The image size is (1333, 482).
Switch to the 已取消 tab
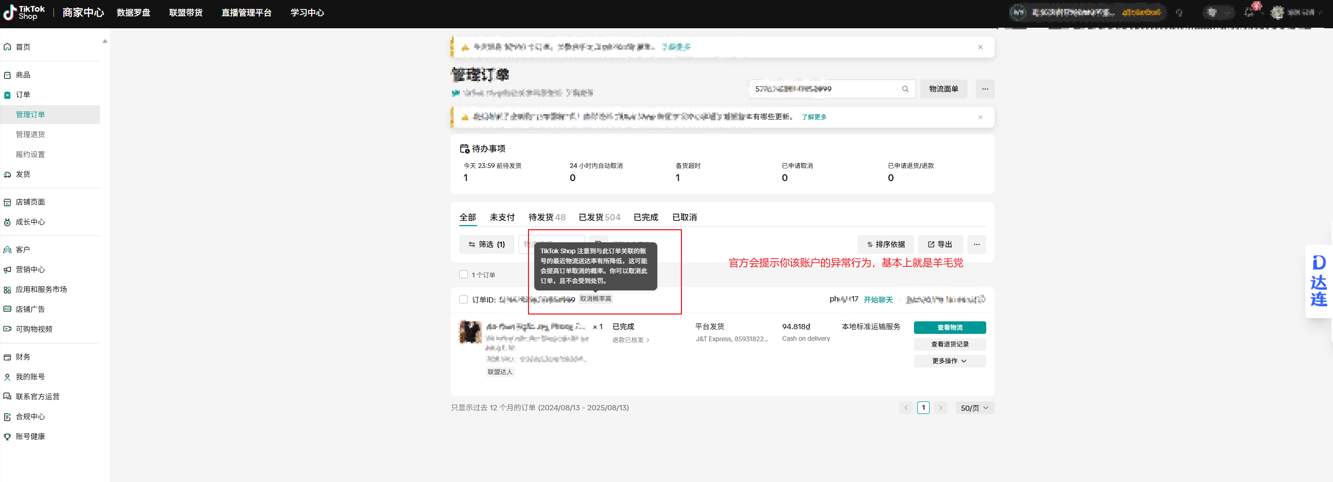pyautogui.click(x=685, y=217)
